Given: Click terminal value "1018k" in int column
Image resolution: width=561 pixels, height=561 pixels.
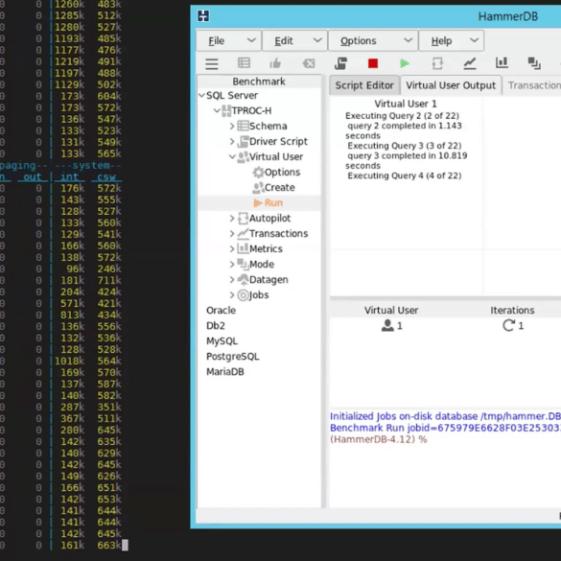Looking at the screenshot, I should click(x=69, y=361).
